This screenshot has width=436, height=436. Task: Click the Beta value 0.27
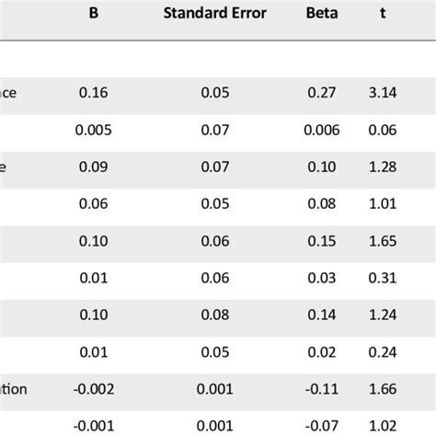(x=322, y=93)
